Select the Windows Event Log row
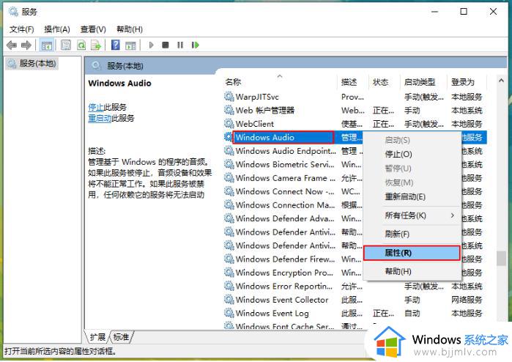Image resolution: width=512 pixels, height=362 pixels. [355, 313]
